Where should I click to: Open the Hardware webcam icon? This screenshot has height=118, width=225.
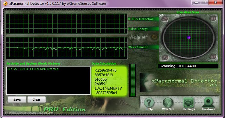[208, 102]
